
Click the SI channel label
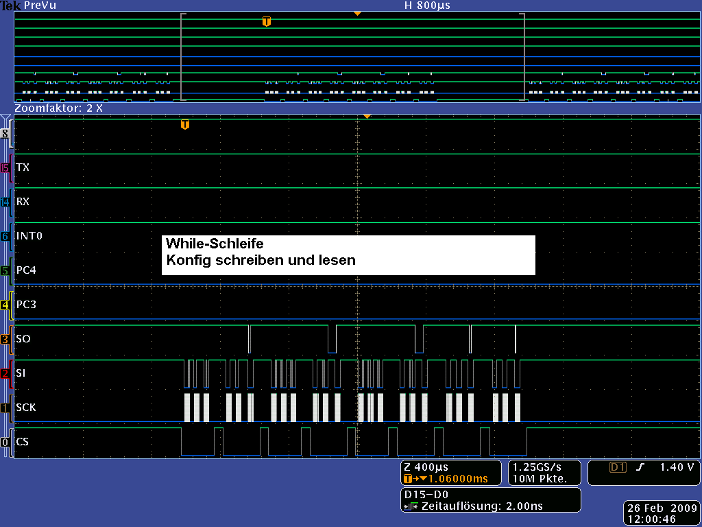pyautogui.click(x=21, y=373)
